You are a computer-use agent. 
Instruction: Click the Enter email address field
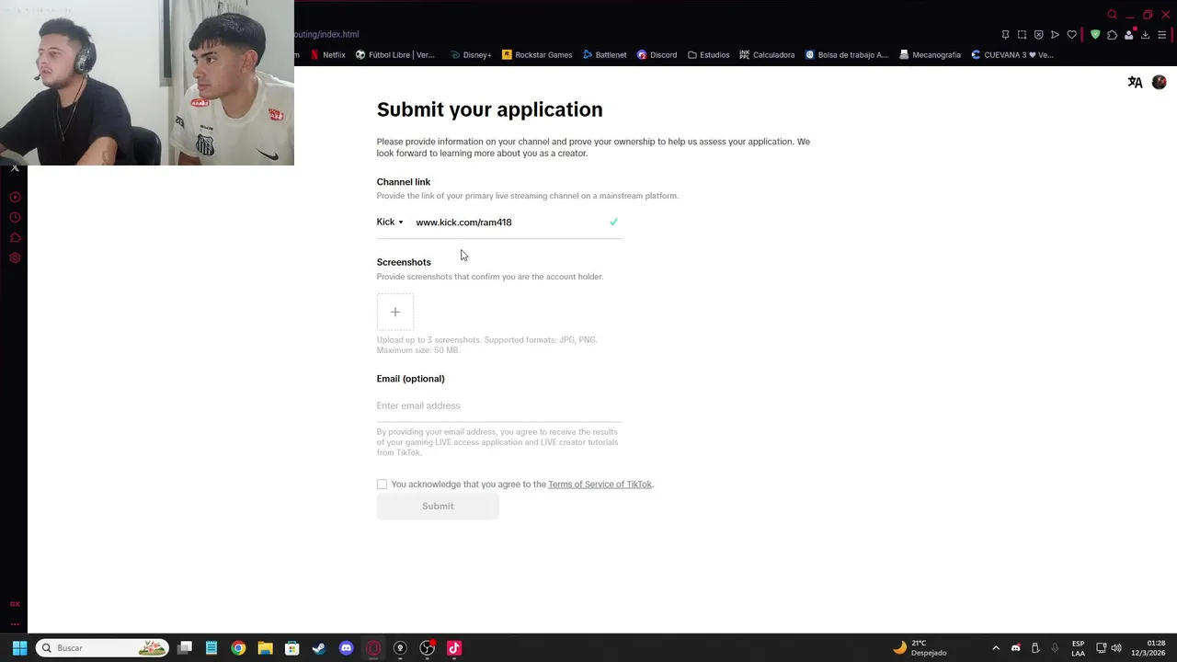[499, 405]
